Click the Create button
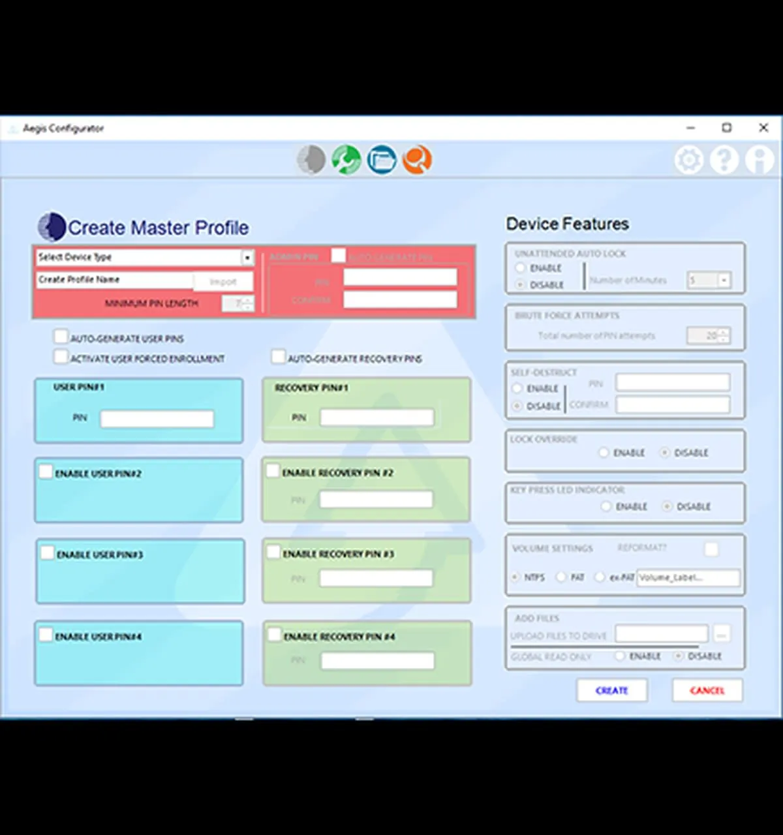Viewport: 783px width, 835px height. pos(611,690)
